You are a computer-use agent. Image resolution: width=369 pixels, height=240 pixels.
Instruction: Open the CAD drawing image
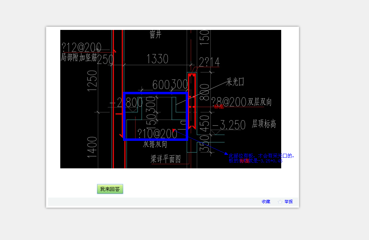pyautogui.click(x=171, y=99)
